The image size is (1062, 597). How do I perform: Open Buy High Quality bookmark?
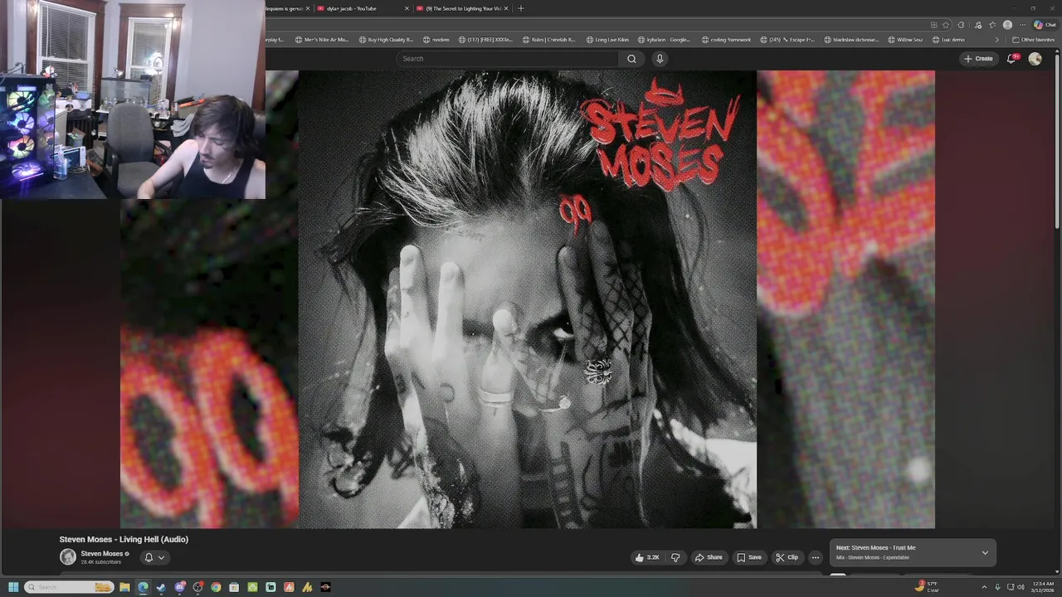coord(386,40)
